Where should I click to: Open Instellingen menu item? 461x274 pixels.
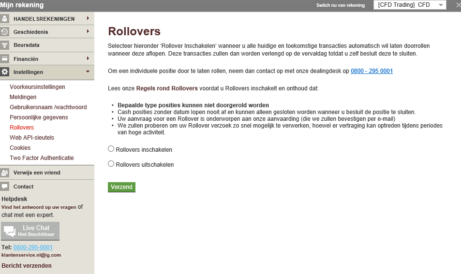(47, 72)
